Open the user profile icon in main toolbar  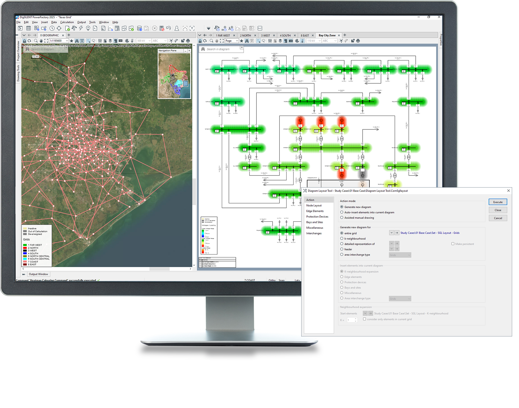point(177,28)
